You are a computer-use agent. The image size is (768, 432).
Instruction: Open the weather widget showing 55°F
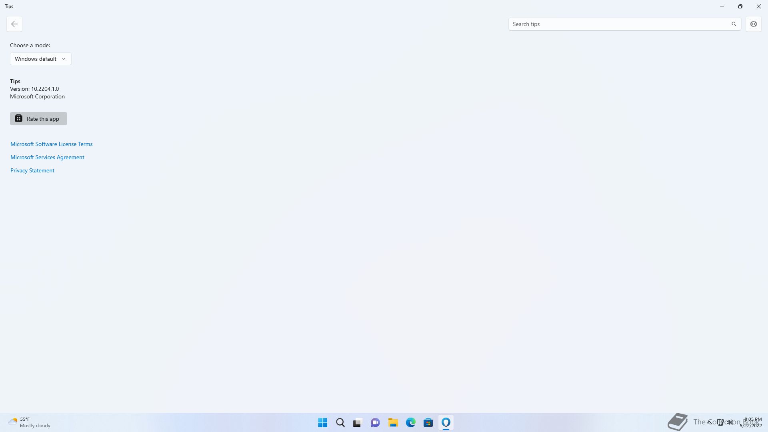[29, 423]
